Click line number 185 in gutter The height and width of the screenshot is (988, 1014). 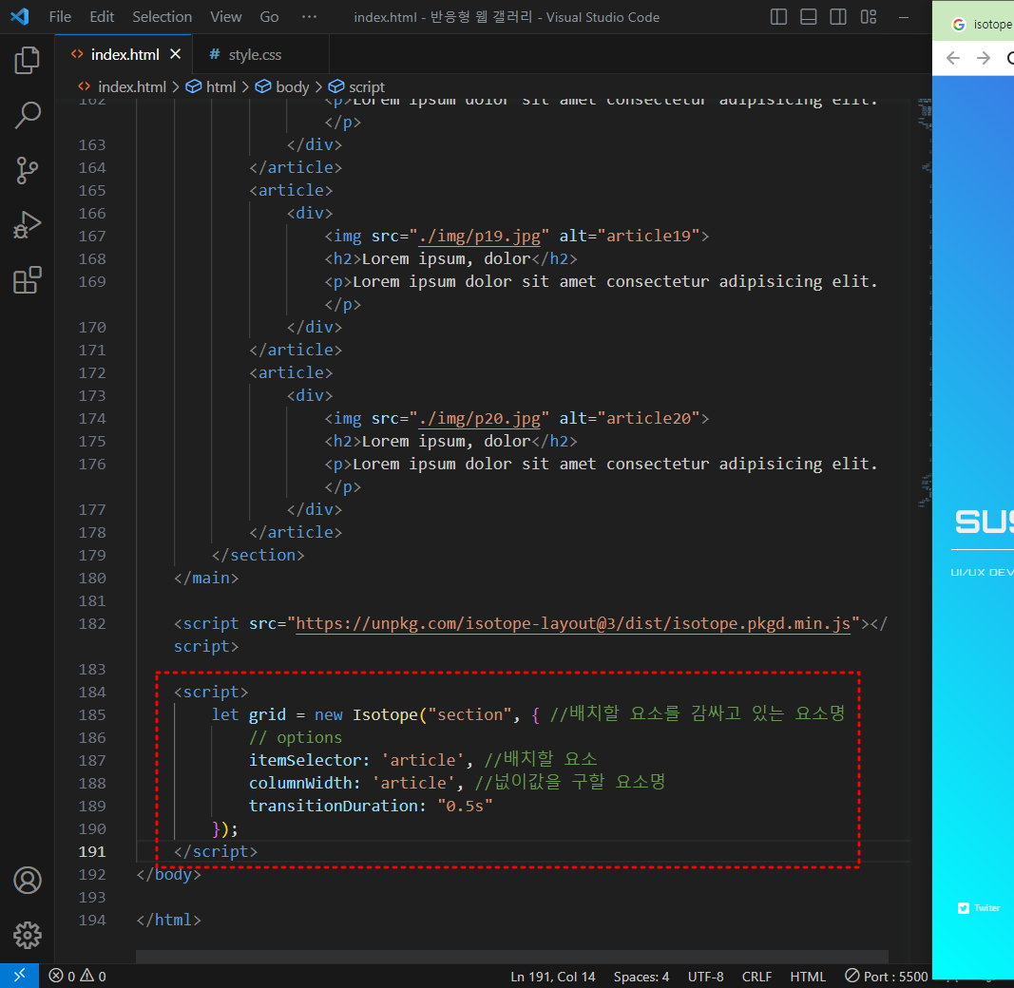click(92, 714)
